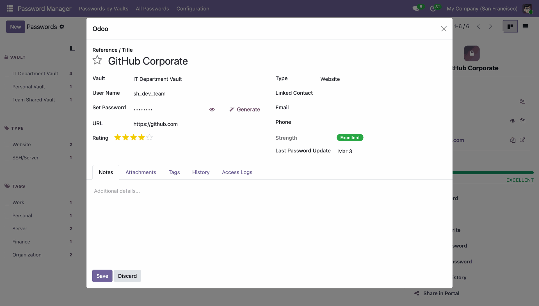Click the green strength bar in background panel

click(x=493, y=173)
